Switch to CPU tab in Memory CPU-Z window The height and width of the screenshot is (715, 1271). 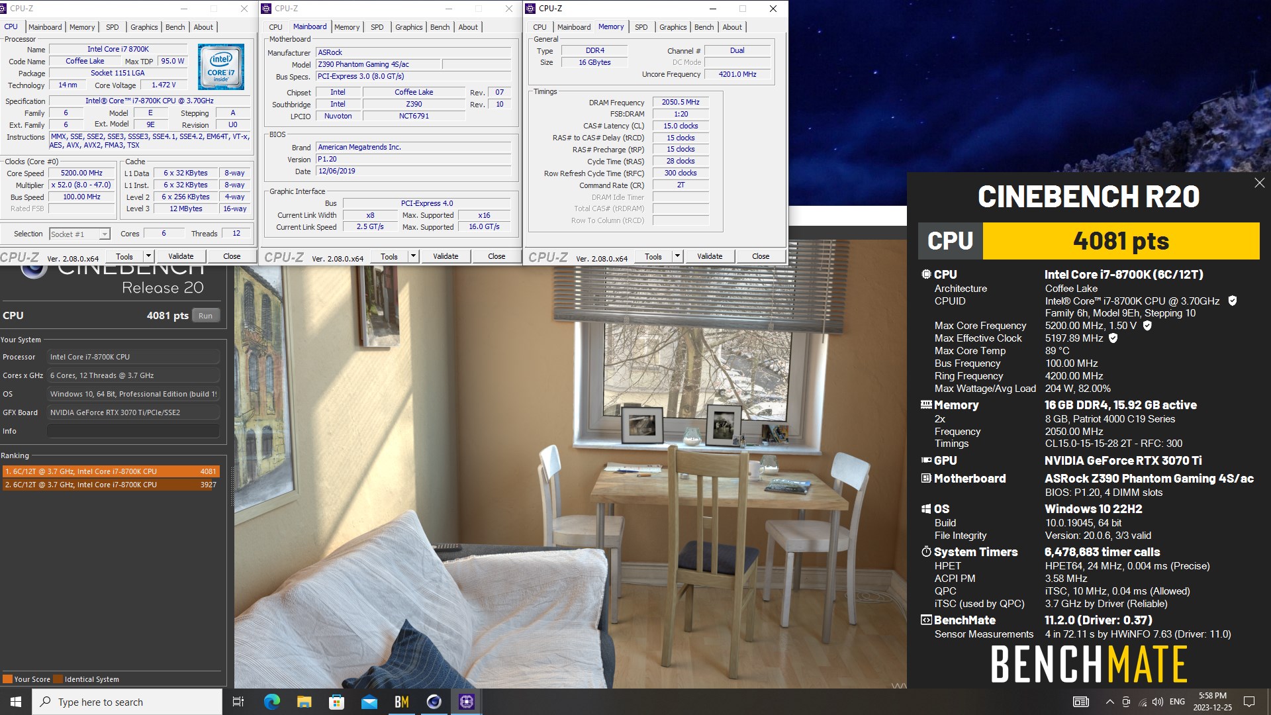click(x=540, y=27)
